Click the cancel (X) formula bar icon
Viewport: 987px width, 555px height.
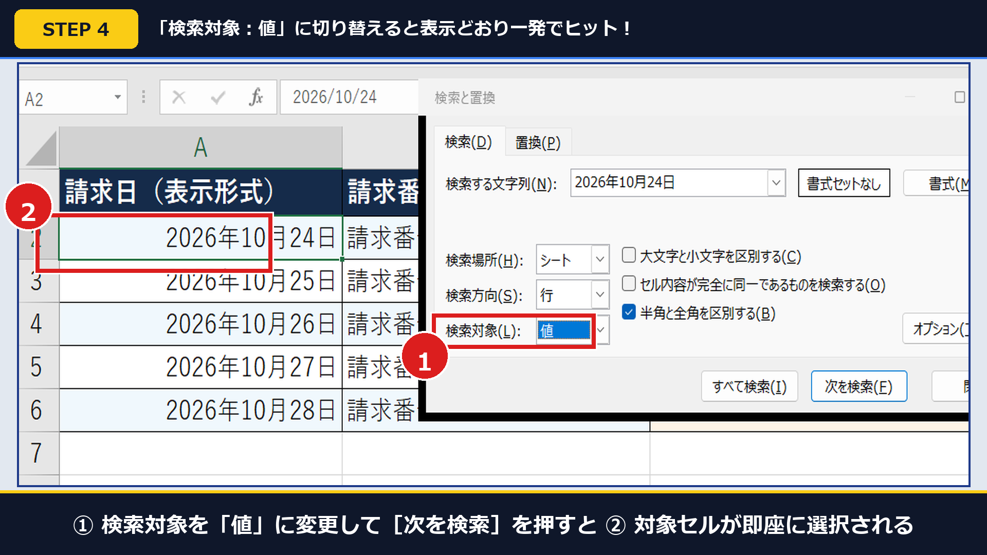point(179,97)
